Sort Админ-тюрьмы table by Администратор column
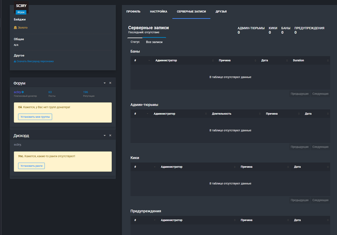 click(x=180, y=114)
